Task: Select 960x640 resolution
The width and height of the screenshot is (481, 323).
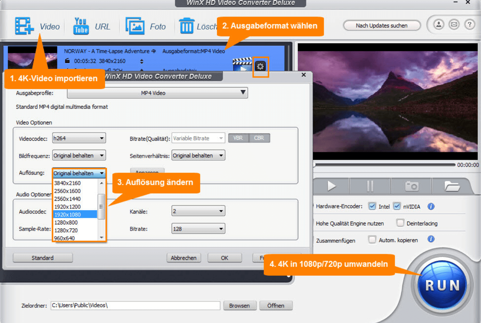Action: click(75, 238)
